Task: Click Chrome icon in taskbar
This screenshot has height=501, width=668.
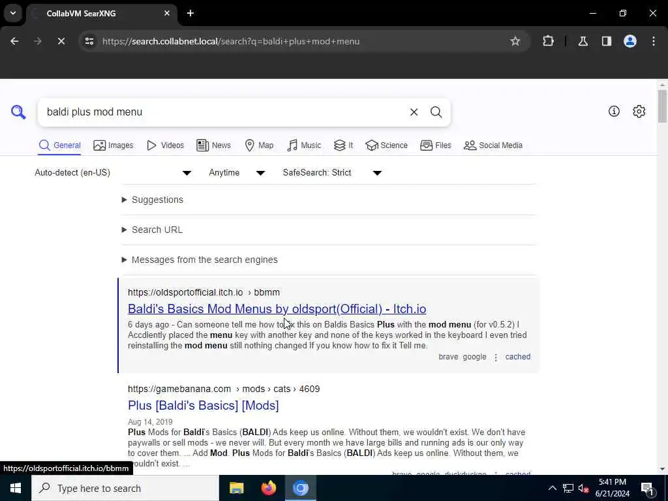Action: (300, 488)
